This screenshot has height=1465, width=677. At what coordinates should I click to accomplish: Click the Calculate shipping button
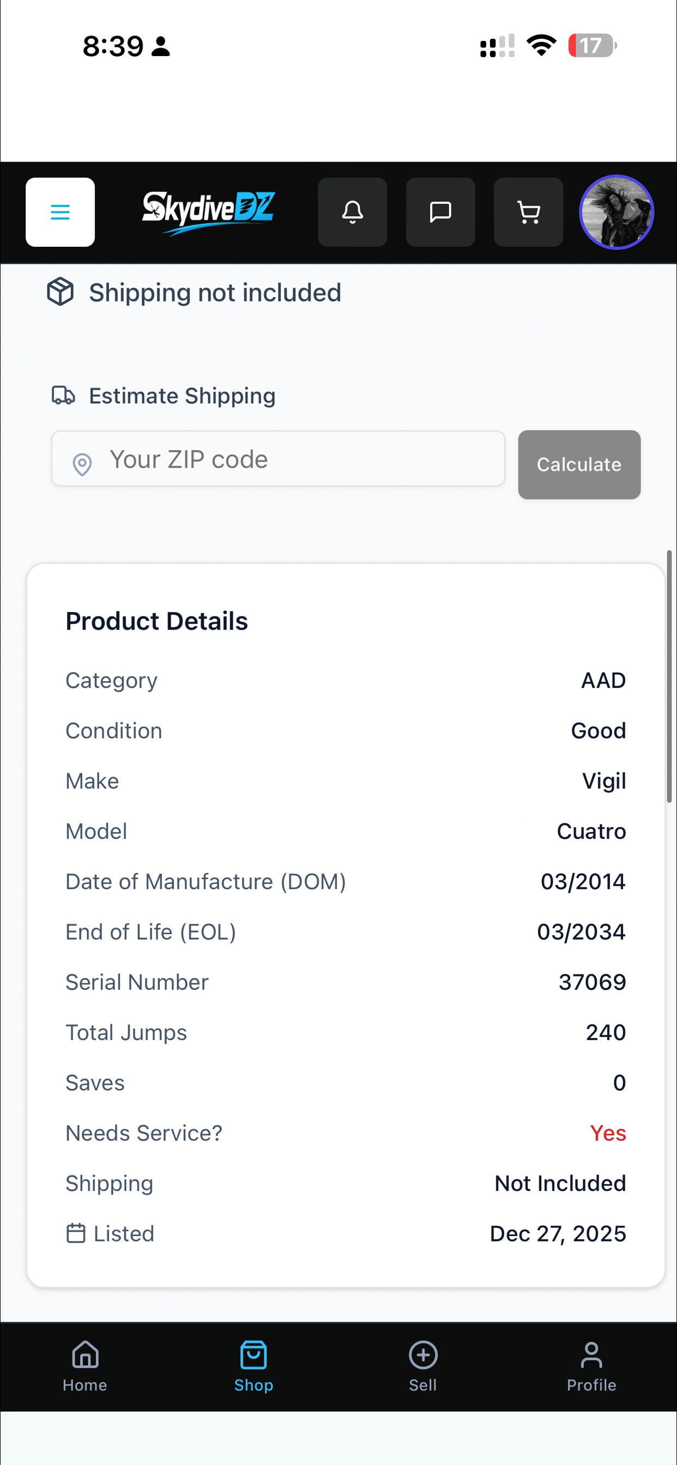pyautogui.click(x=579, y=465)
